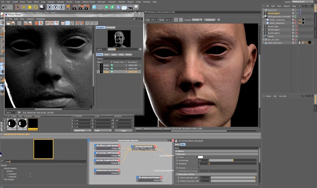317x188 pixels.
Task: Click the clapperboard render view icon
Action: click(74, 7)
